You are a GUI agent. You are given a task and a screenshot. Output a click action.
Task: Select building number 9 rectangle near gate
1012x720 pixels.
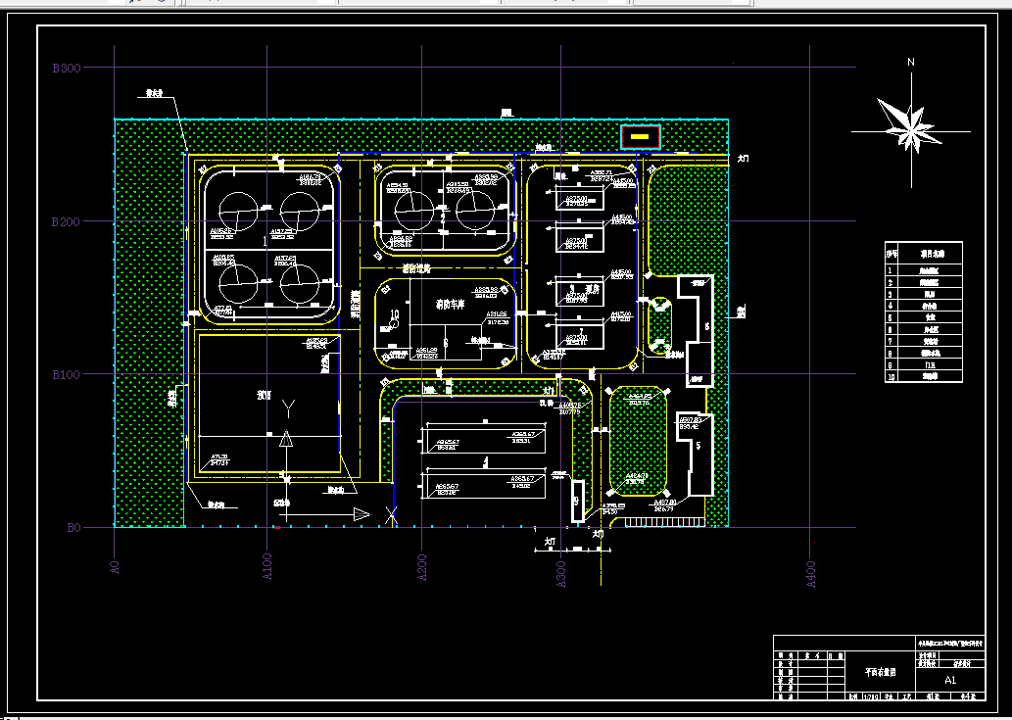[x=578, y=501]
